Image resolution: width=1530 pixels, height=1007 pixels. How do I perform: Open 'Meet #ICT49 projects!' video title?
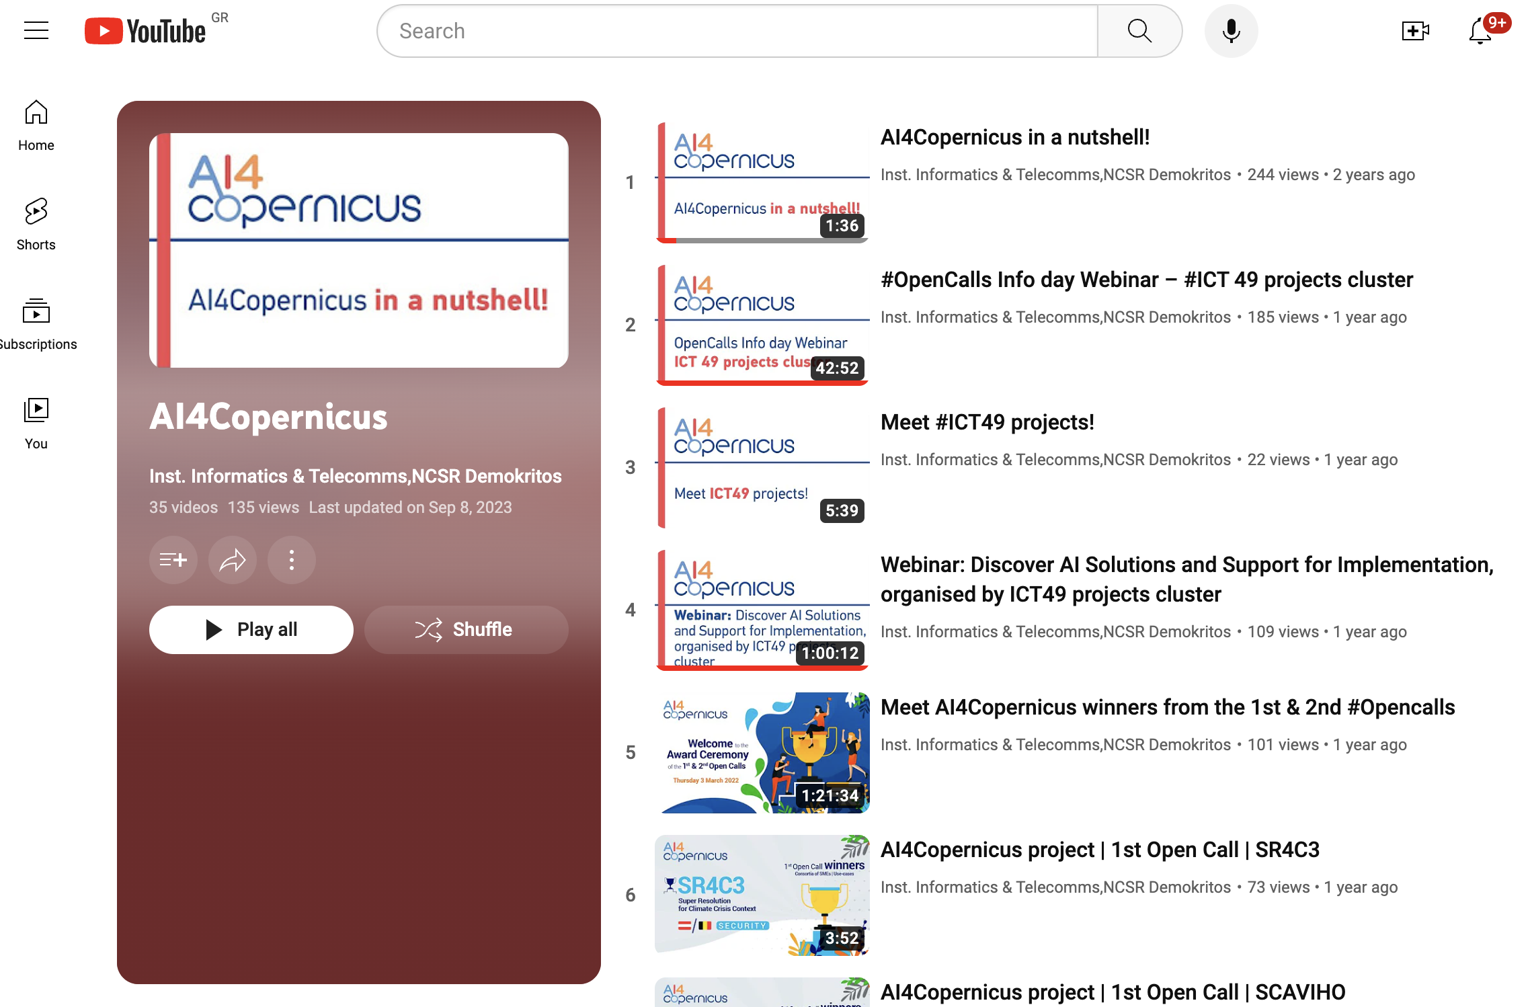click(x=987, y=422)
